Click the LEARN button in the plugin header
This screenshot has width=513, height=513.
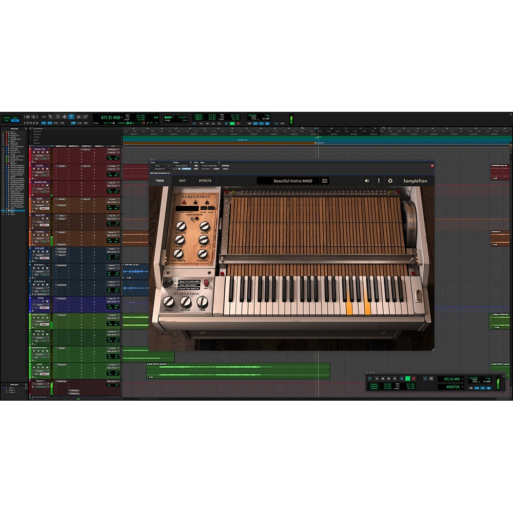coord(216,169)
